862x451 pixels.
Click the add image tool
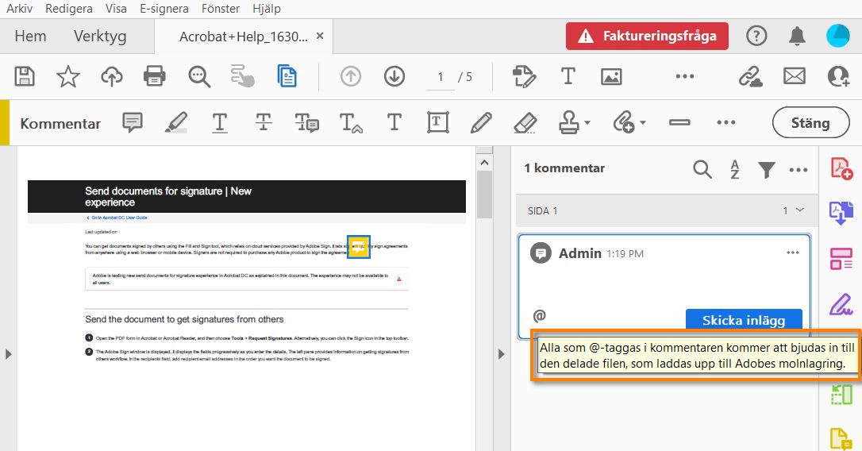coord(611,76)
